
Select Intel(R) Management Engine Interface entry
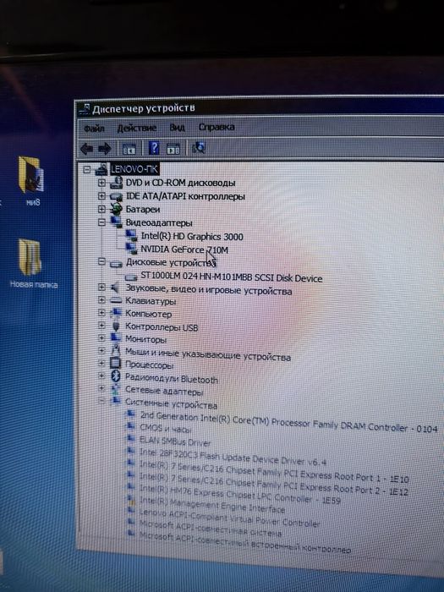(211, 505)
